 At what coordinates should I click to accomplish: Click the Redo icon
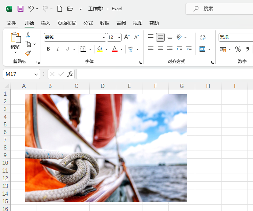[45, 8]
